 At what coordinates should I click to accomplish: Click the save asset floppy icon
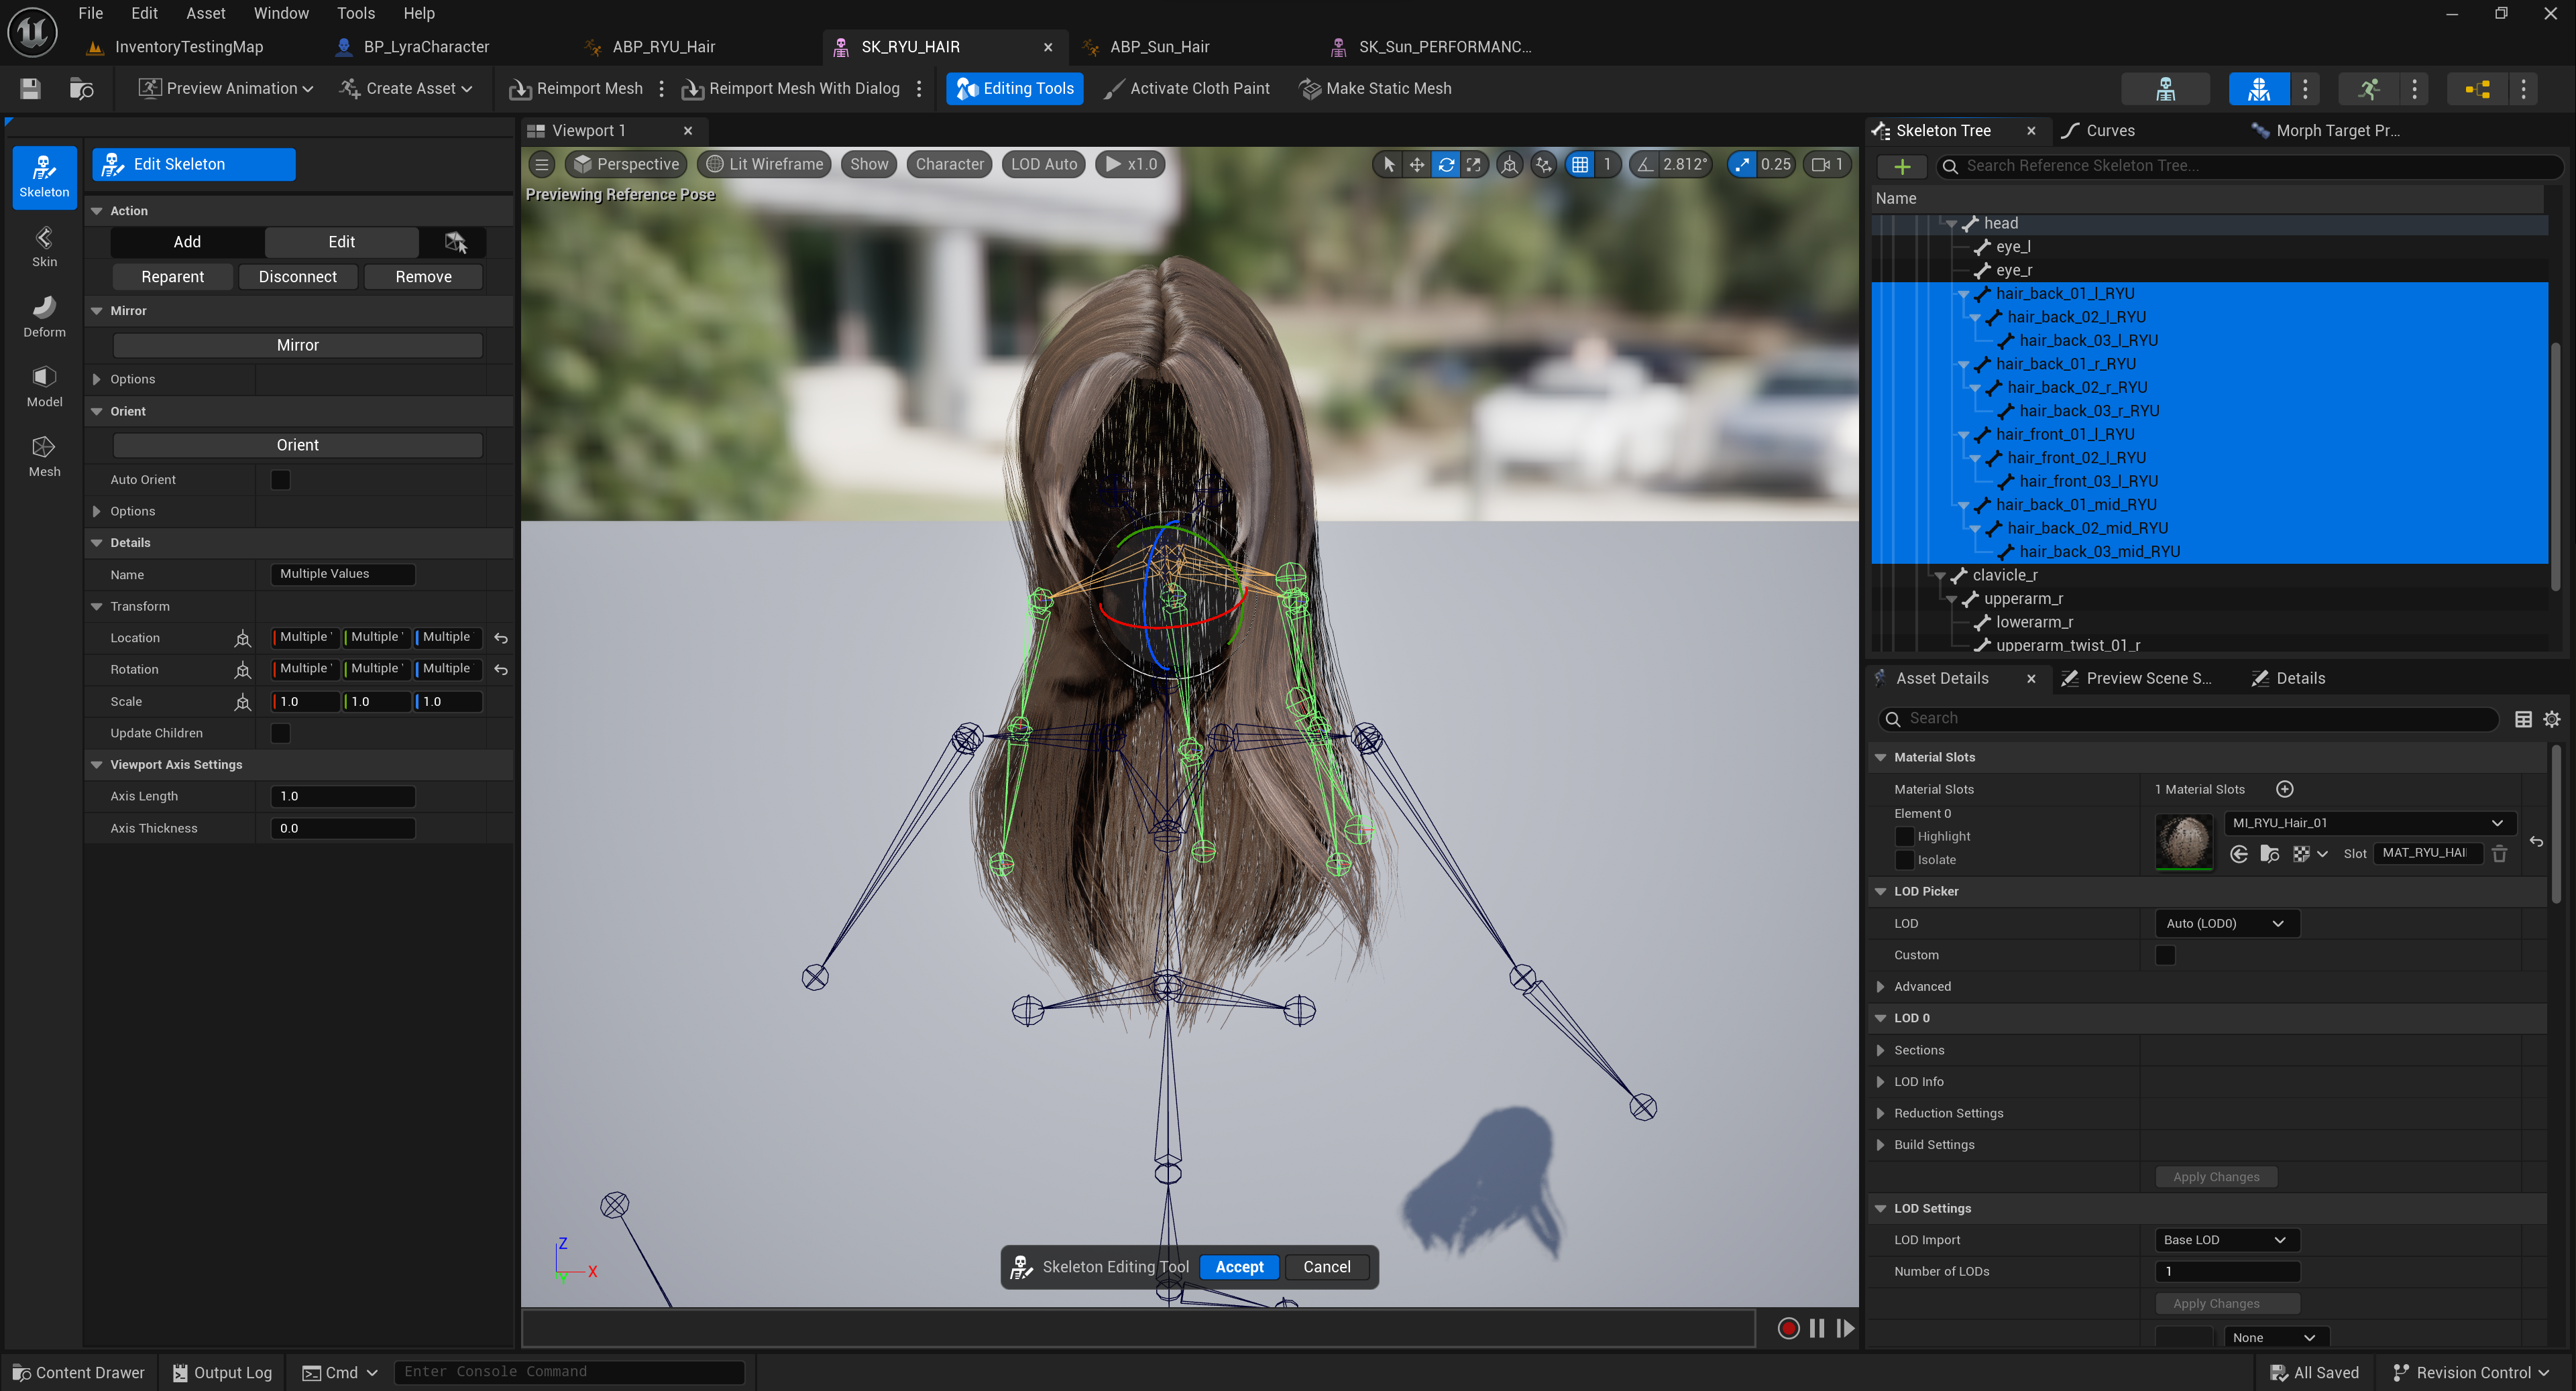coord(30,89)
